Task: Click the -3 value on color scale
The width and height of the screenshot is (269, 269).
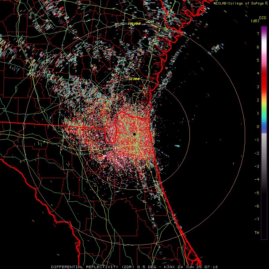Action: click(257, 166)
